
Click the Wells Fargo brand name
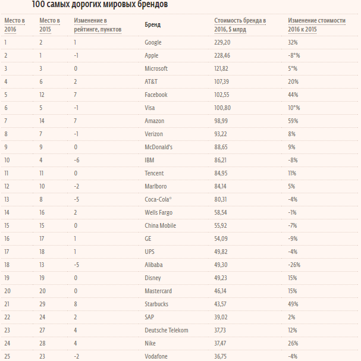pyautogui.click(x=158, y=212)
